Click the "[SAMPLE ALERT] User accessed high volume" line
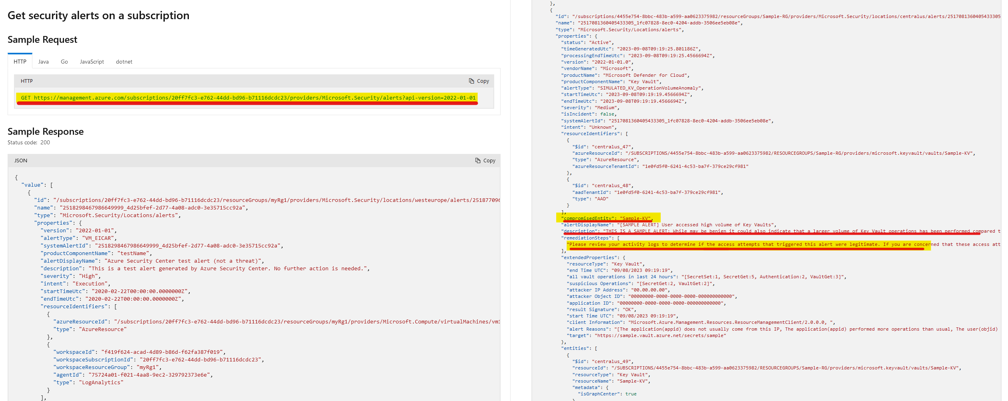Viewport: 1008px width, 401px height. pos(669,225)
